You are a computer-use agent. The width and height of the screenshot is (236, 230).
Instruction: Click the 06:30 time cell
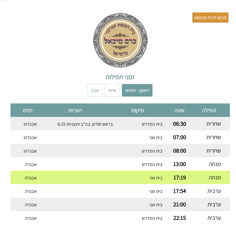tap(180, 124)
